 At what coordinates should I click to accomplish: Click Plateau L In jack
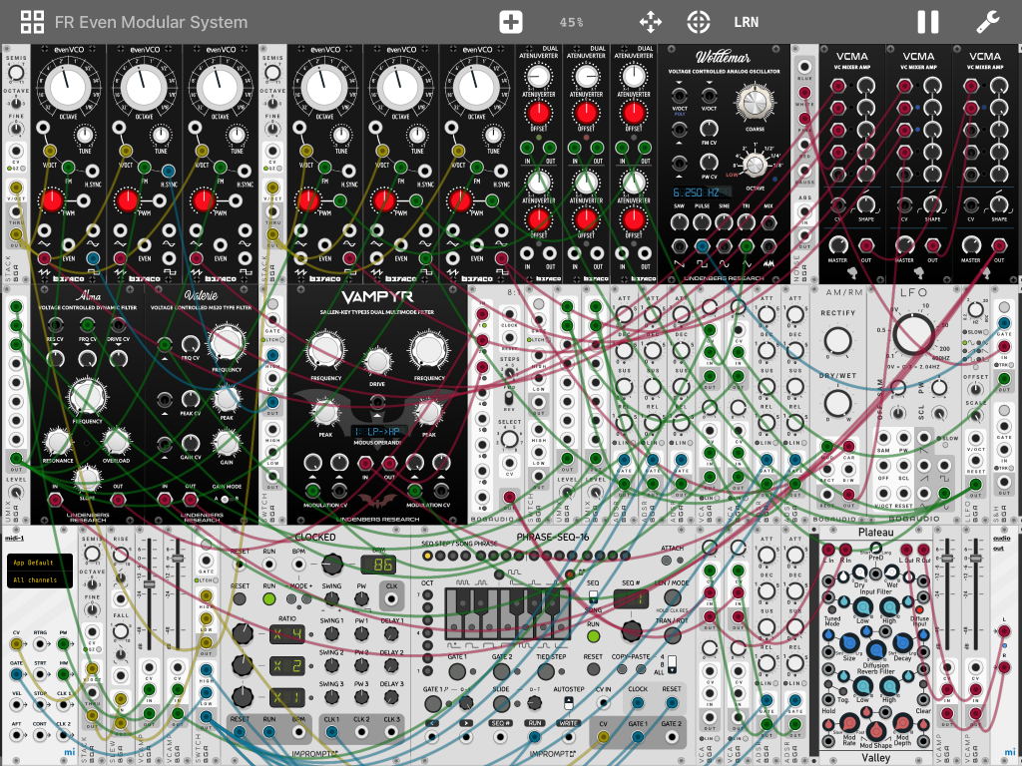[x=828, y=550]
